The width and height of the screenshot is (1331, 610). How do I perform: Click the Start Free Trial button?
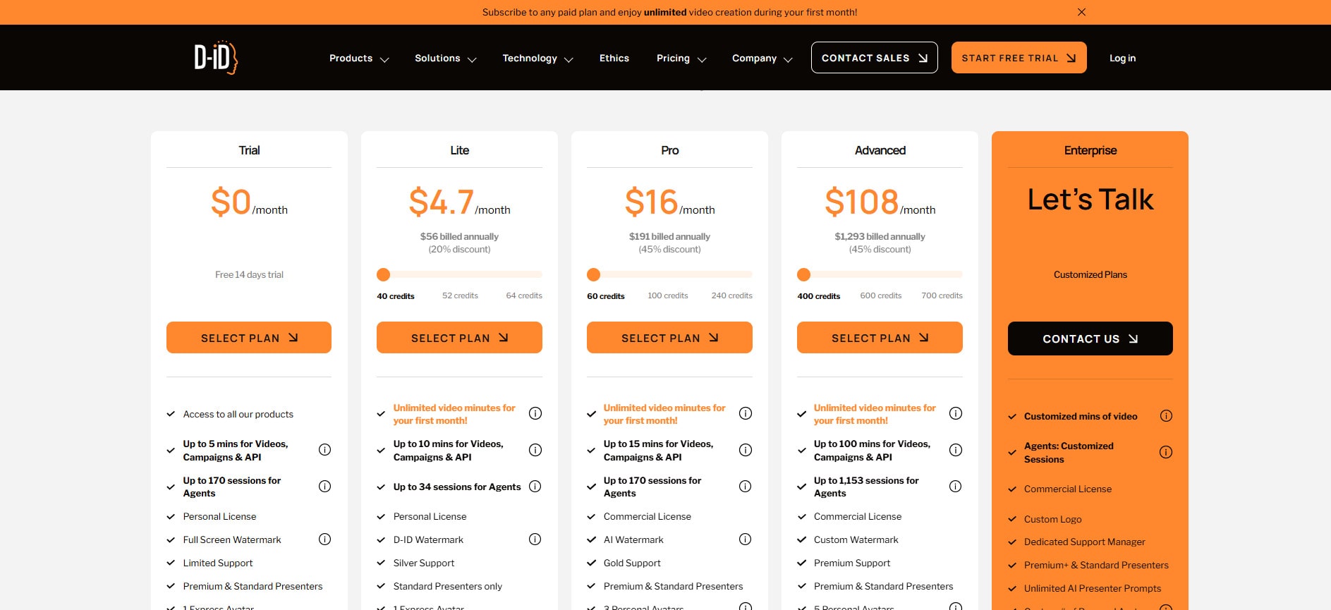pos(1019,58)
